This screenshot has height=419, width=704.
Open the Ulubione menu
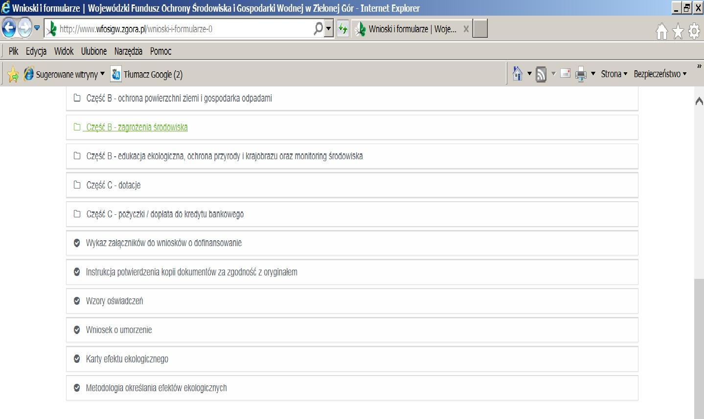point(94,51)
